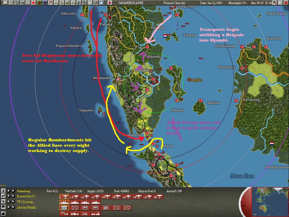Click the green factory industry toolbar icon
This screenshot has width=289, height=217.
point(67,3)
